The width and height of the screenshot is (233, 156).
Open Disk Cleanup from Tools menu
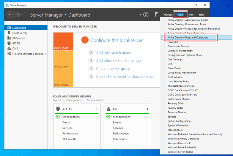coord(175,59)
